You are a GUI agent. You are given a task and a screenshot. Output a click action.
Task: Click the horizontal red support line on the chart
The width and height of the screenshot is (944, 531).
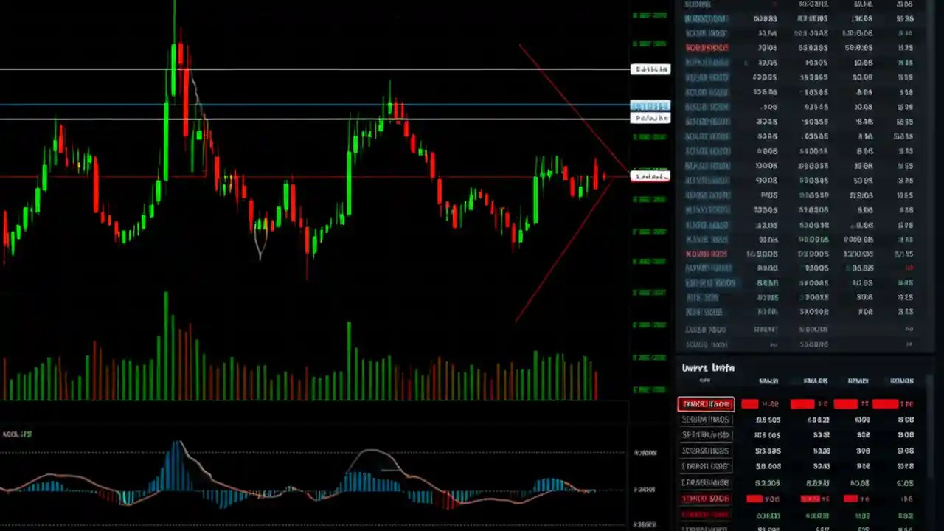295,177
